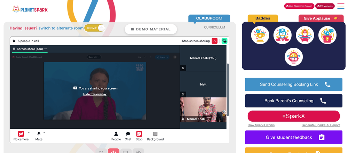Award the podium speaker badge
This screenshot has width=348, height=153.
click(x=327, y=35)
